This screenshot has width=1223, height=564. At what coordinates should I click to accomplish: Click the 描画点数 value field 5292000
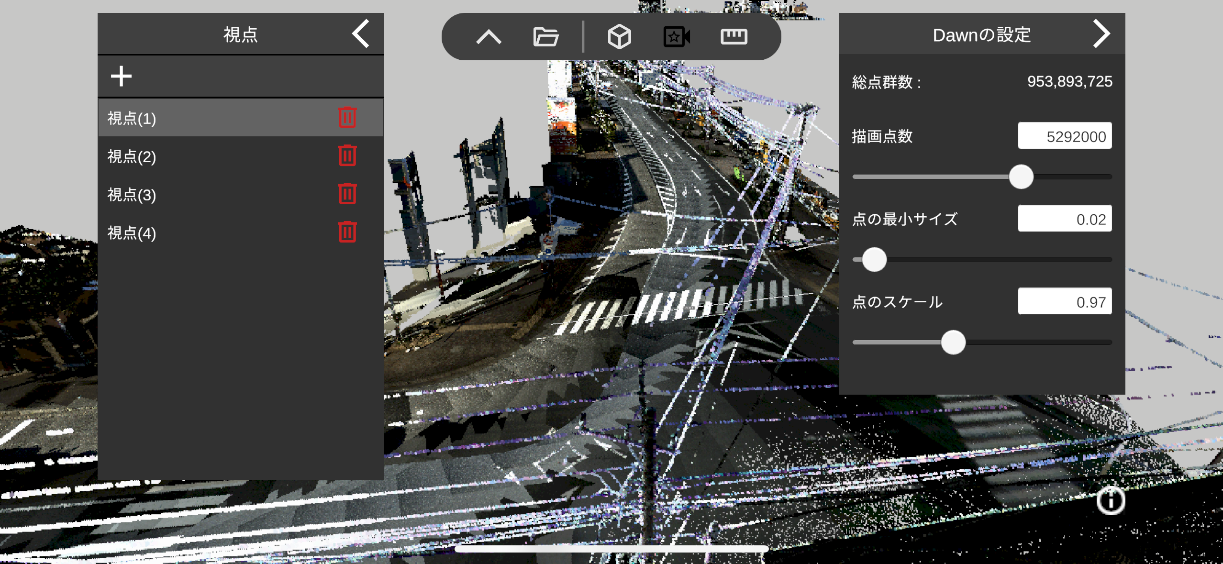tap(1064, 136)
